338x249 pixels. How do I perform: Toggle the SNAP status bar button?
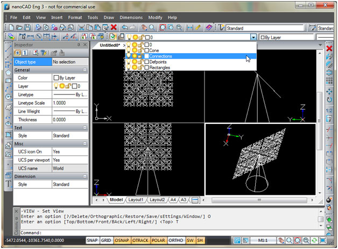(93, 240)
